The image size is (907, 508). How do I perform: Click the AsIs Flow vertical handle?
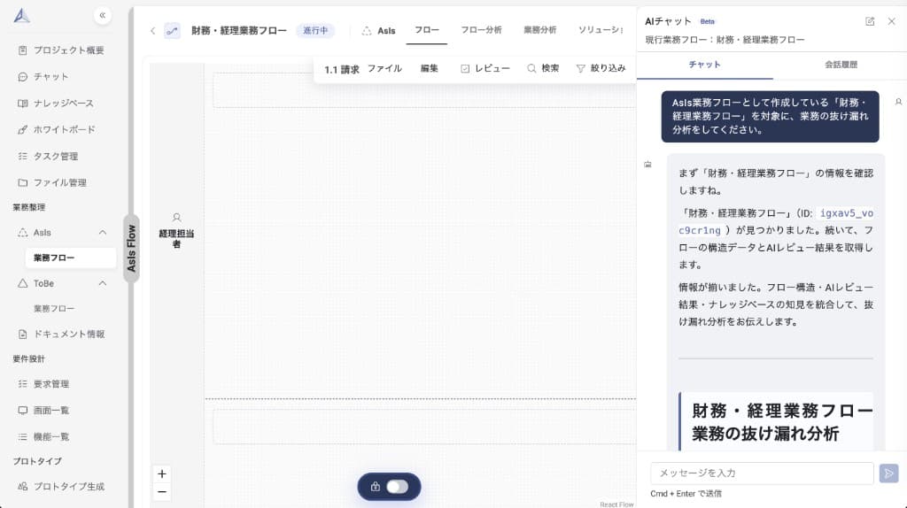point(131,249)
